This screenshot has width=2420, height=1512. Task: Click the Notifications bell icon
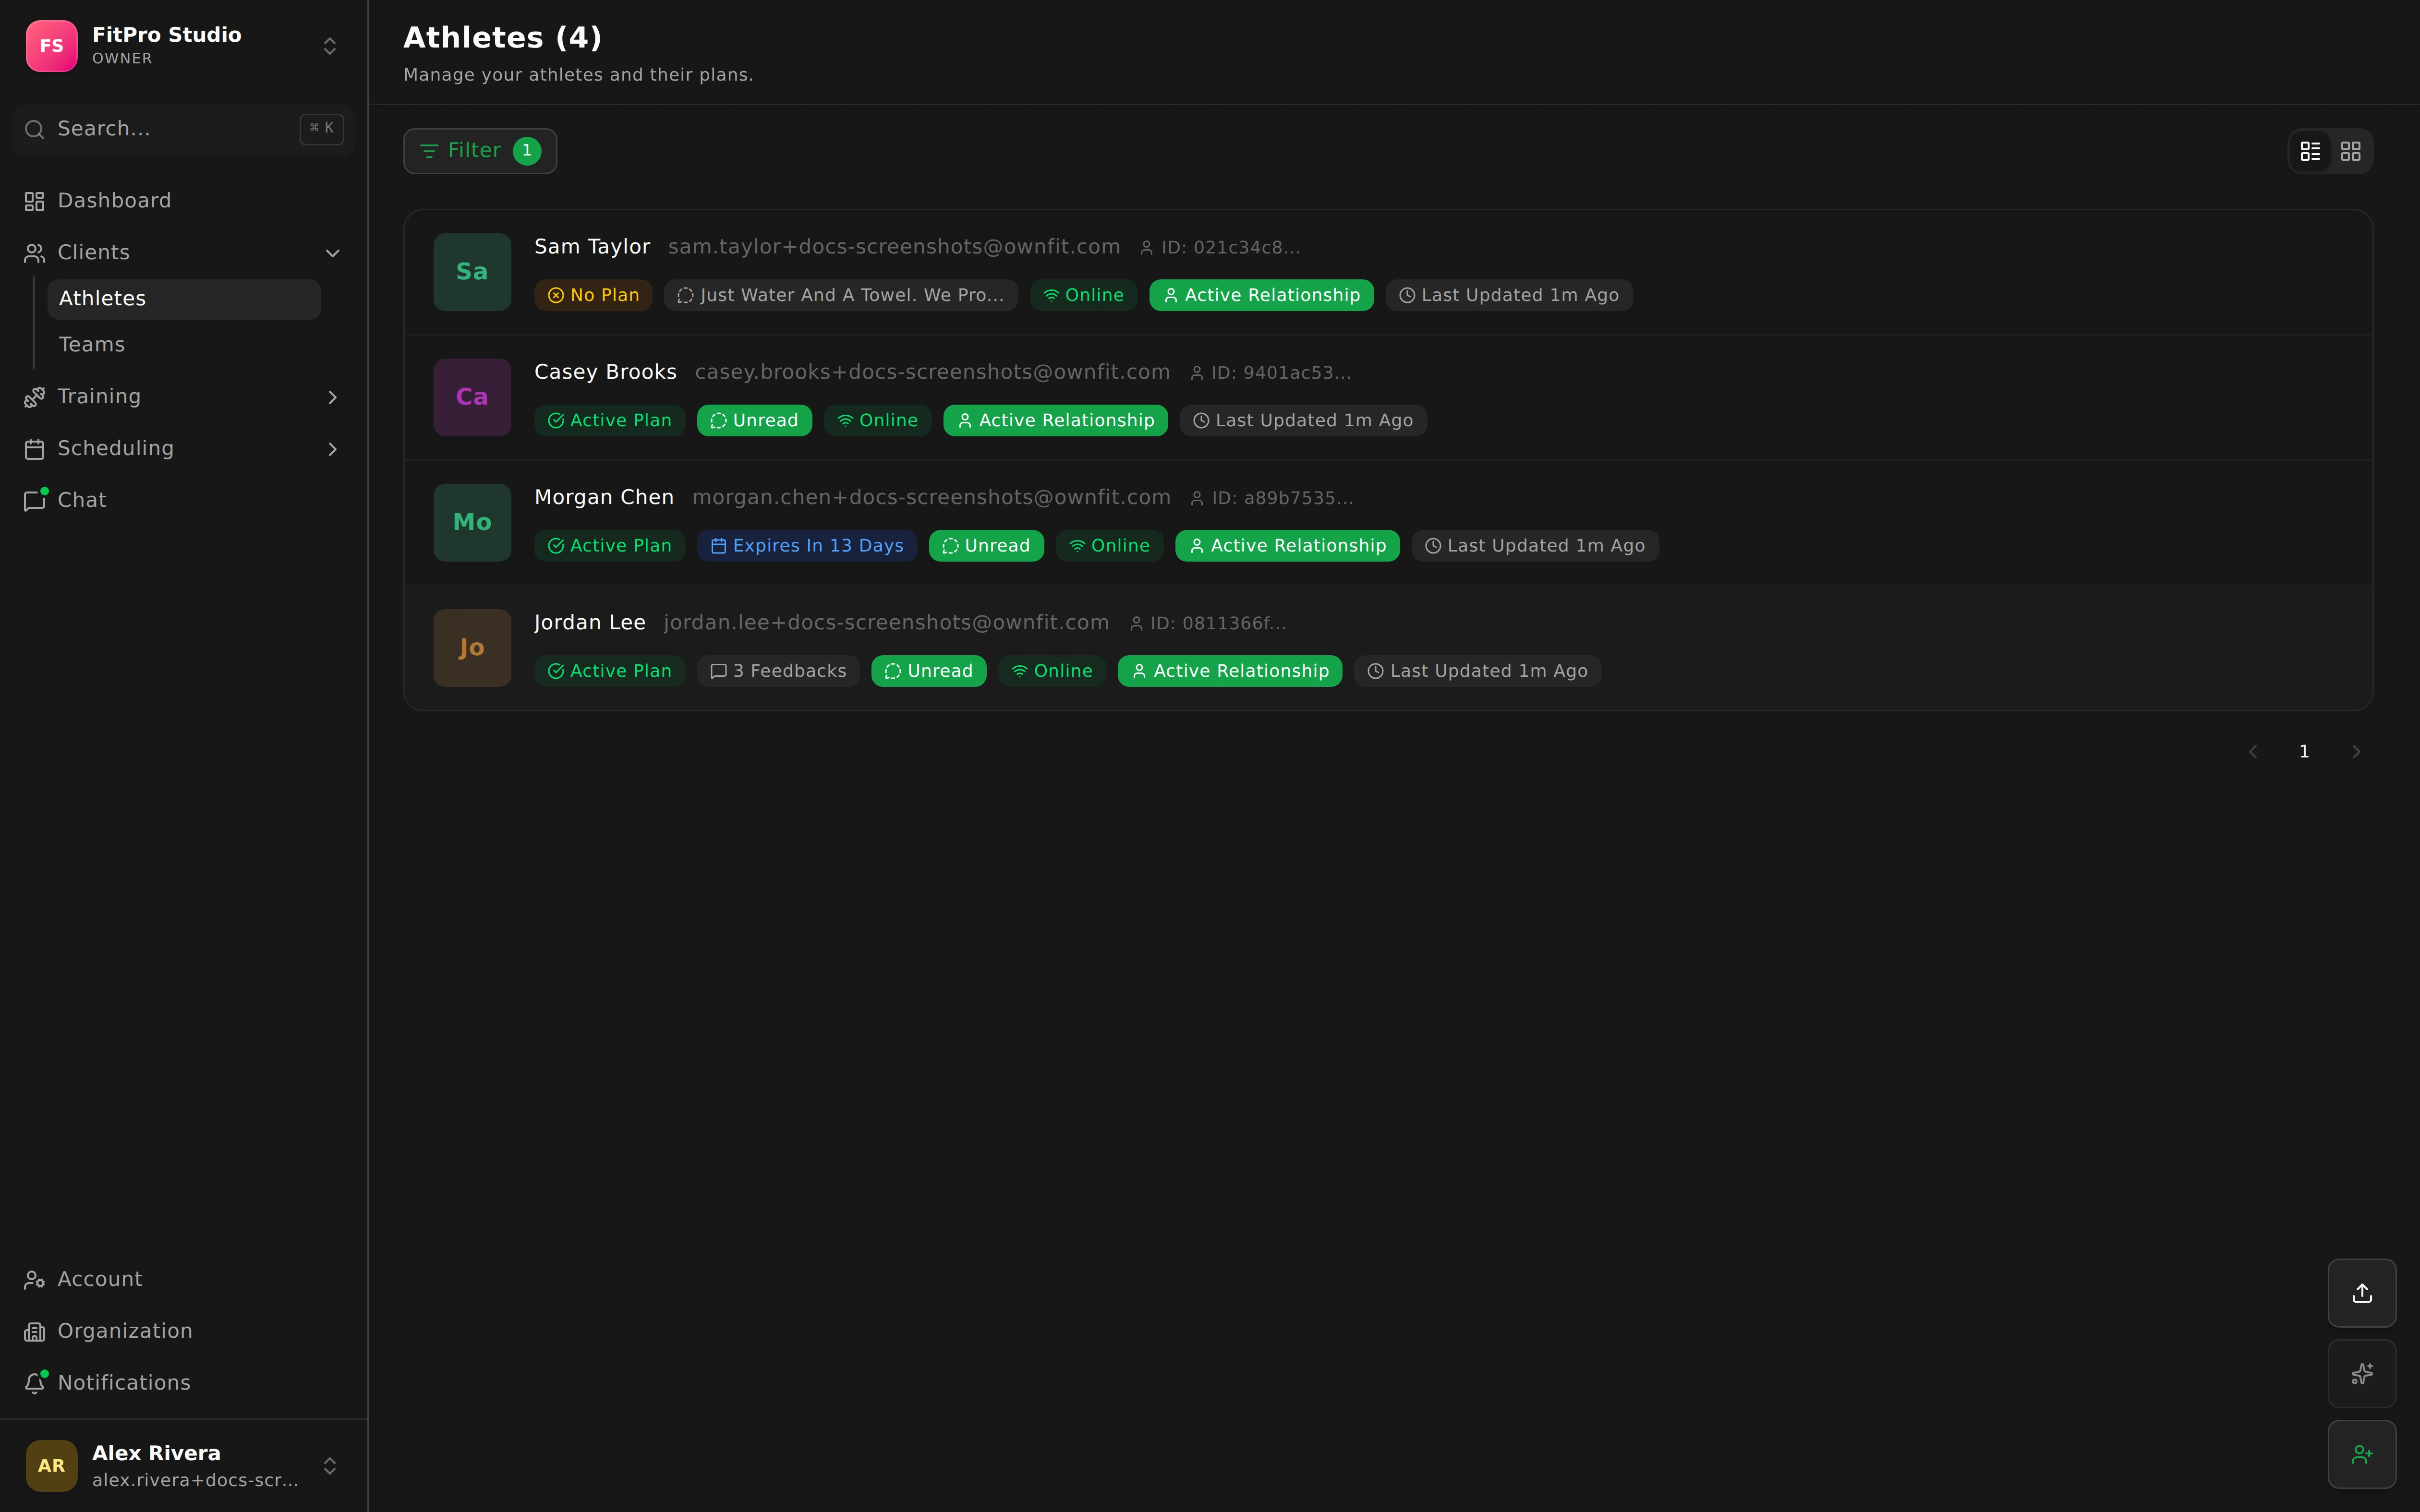pos(35,1383)
